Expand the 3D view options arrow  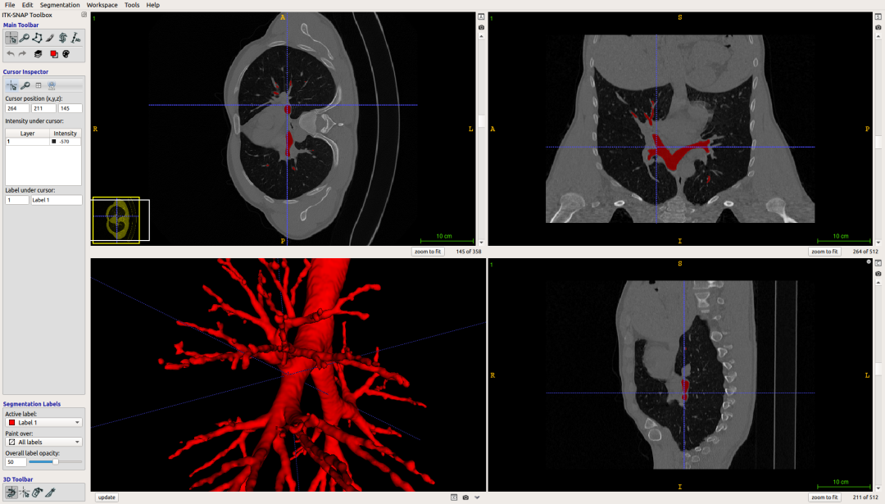(x=477, y=497)
